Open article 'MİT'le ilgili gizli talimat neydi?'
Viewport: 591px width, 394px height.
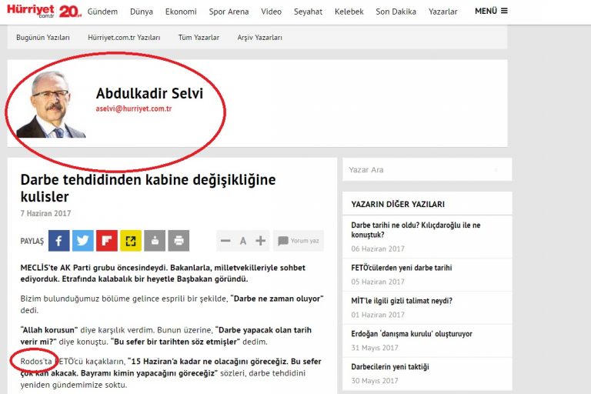coord(402,301)
